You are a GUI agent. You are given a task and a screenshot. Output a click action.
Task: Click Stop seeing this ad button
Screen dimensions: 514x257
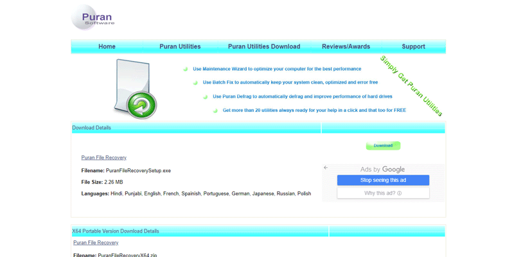(x=383, y=181)
